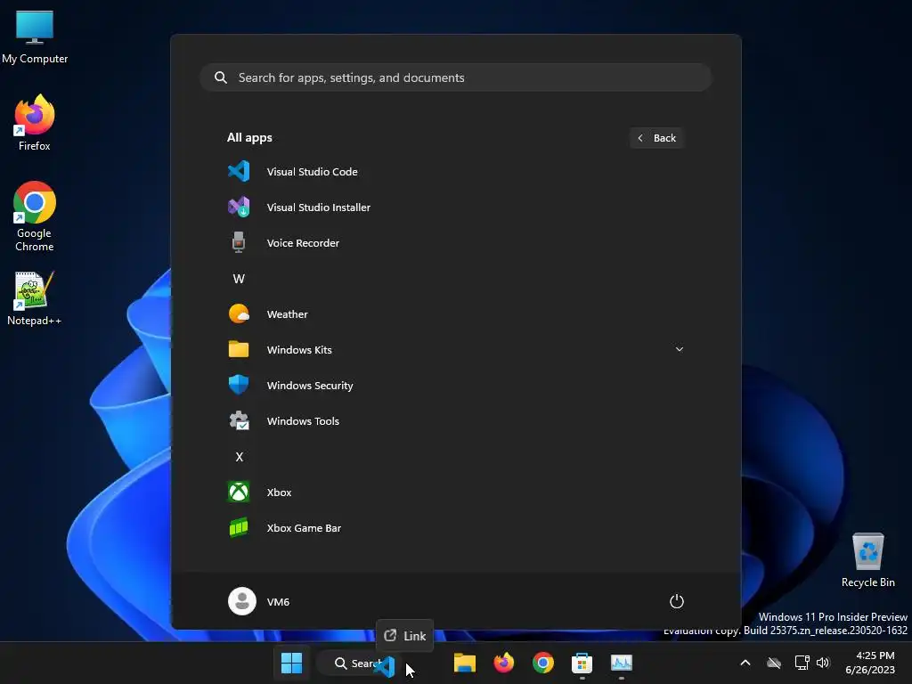Click the VM6 account name
This screenshot has height=684, width=912.
click(278, 602)
